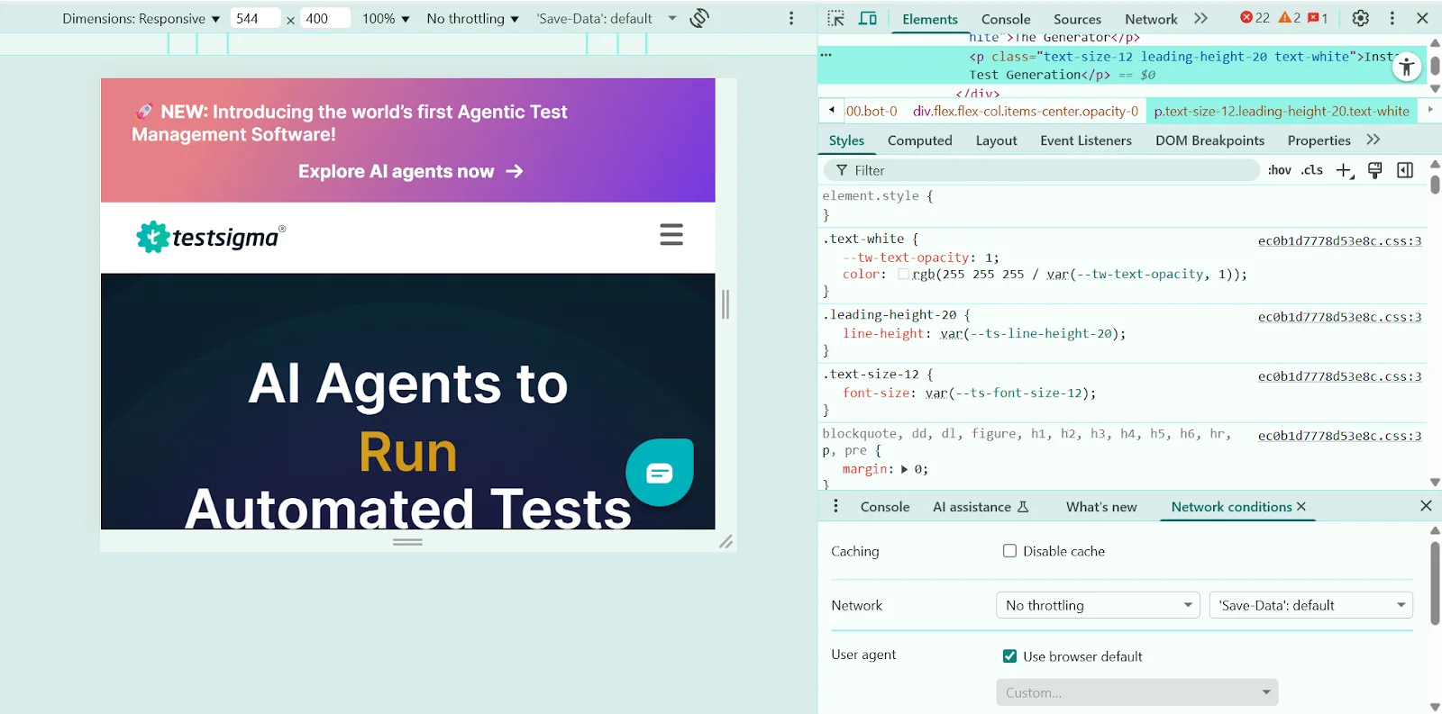Open DevTools customize three-dot menu

click(1392, 18)
